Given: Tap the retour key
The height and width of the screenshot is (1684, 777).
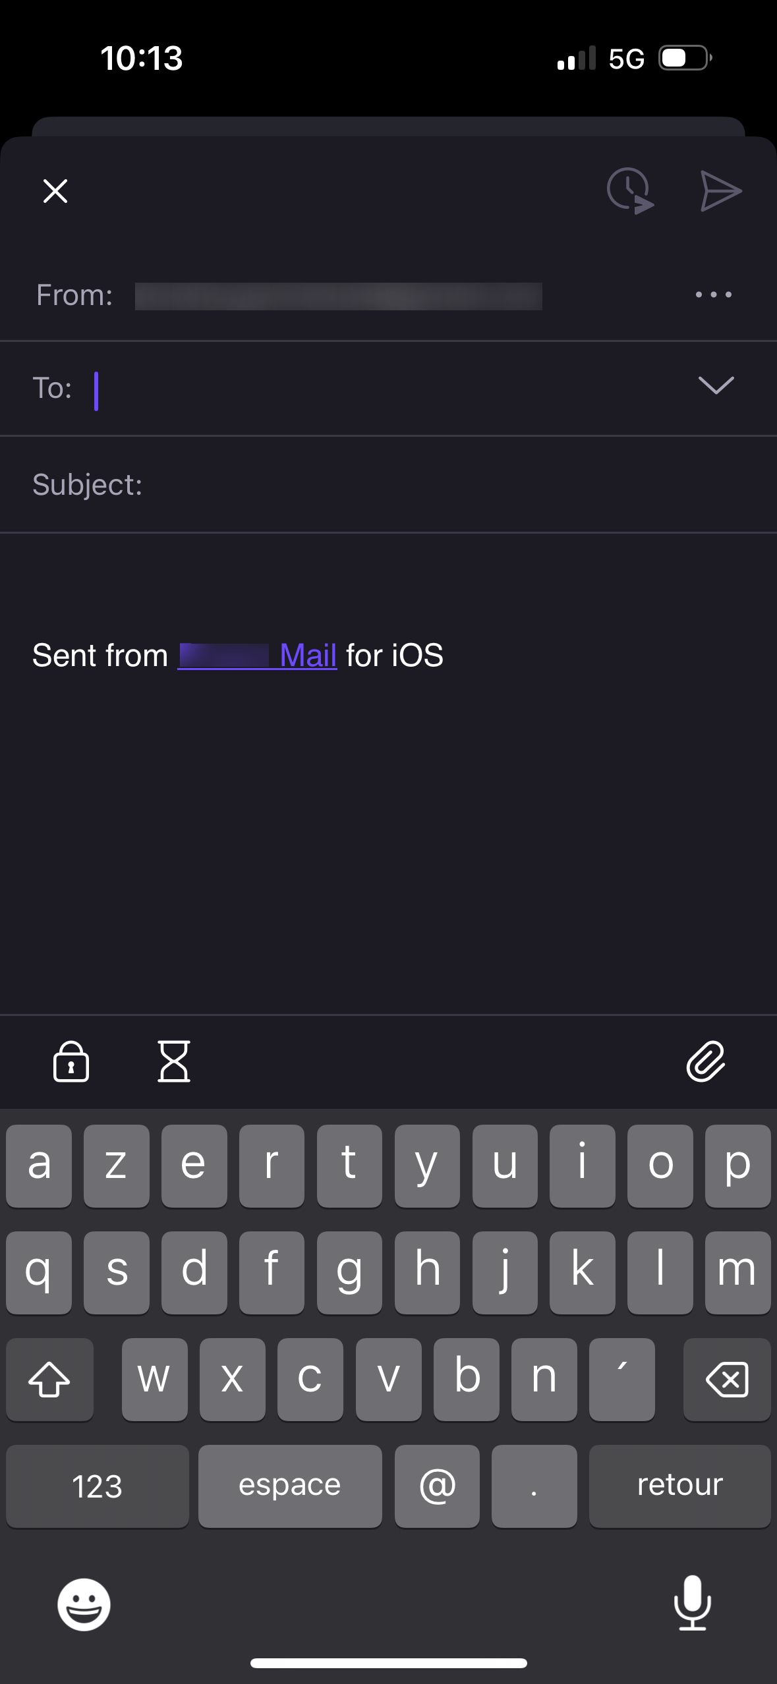Looking at the screenshot, I should 680,1486.
